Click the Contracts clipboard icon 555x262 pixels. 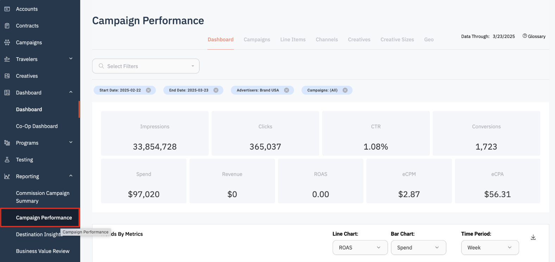tap(7, 26)
